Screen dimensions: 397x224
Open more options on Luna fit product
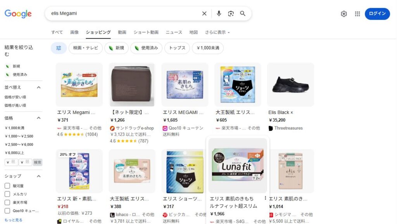point(265,198)
